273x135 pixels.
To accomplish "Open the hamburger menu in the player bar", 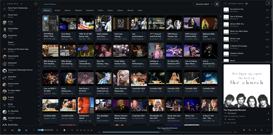I will (x=5, y=130).
